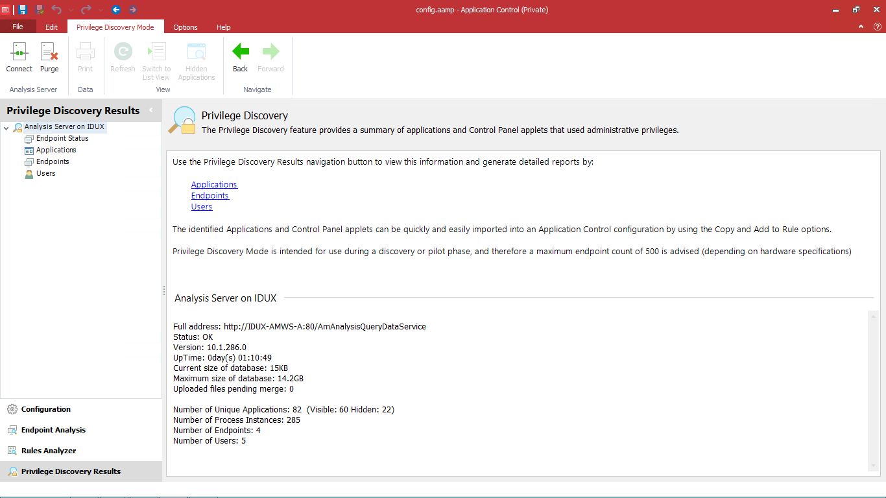
Task: Click Switch to List View icon
Action: click(x=156, y=52)
